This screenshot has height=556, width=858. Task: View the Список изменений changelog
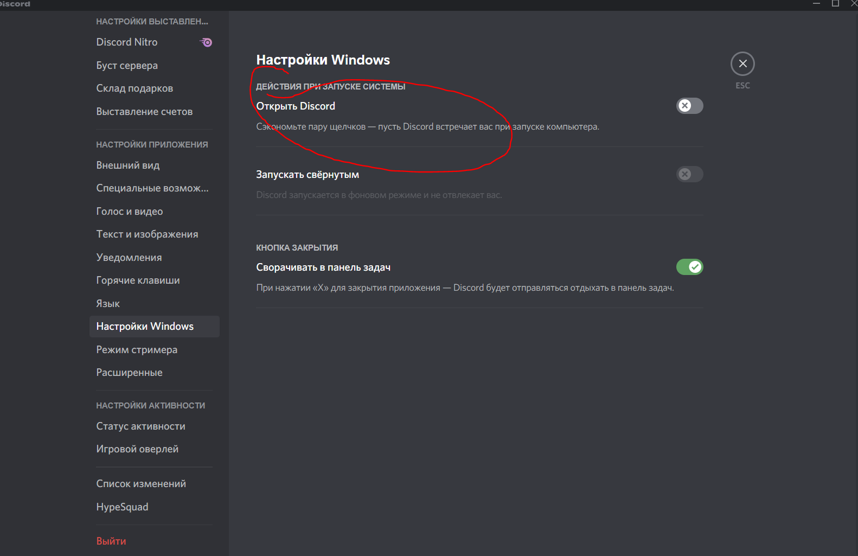[x=155, y=484]
